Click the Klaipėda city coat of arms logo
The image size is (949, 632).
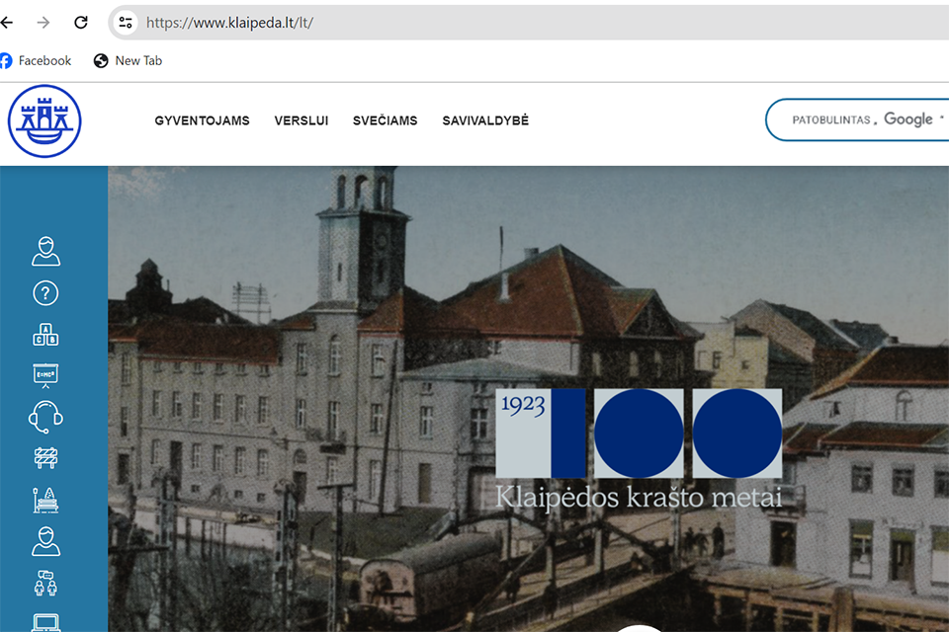pyautogui.click(x=44, y=121)
